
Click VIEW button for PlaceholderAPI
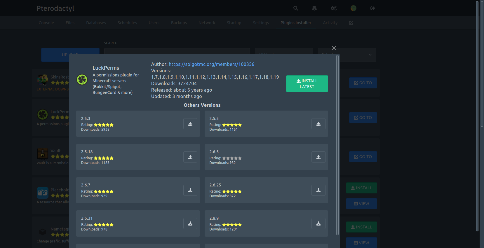[361, 204]
